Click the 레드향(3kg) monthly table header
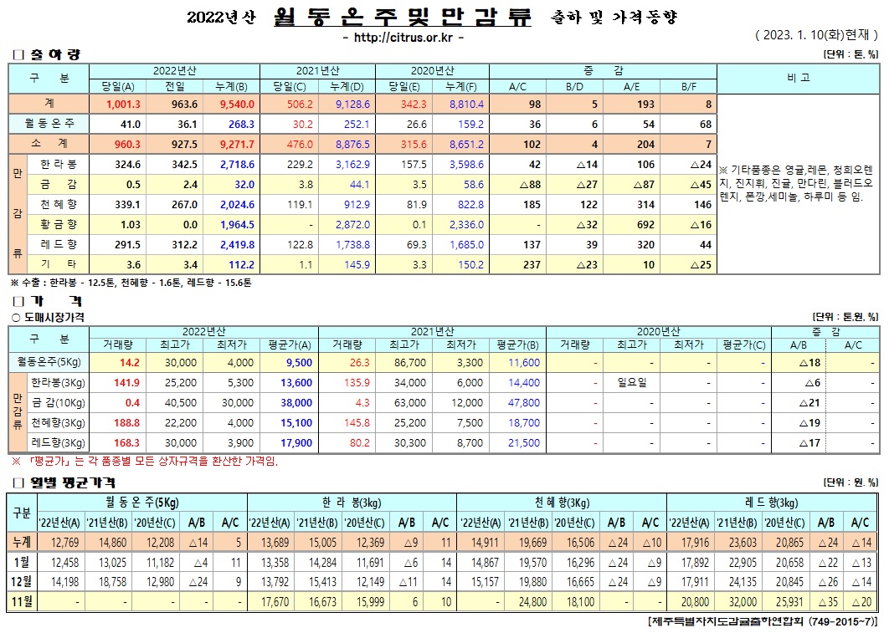 pos(772,502)
